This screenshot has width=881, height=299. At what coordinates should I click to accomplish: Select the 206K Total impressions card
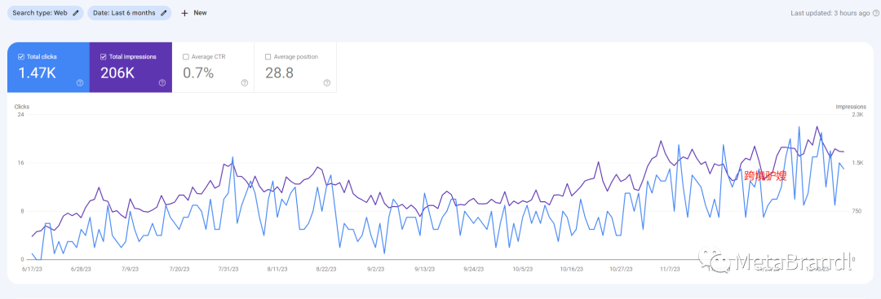point(131,67)
